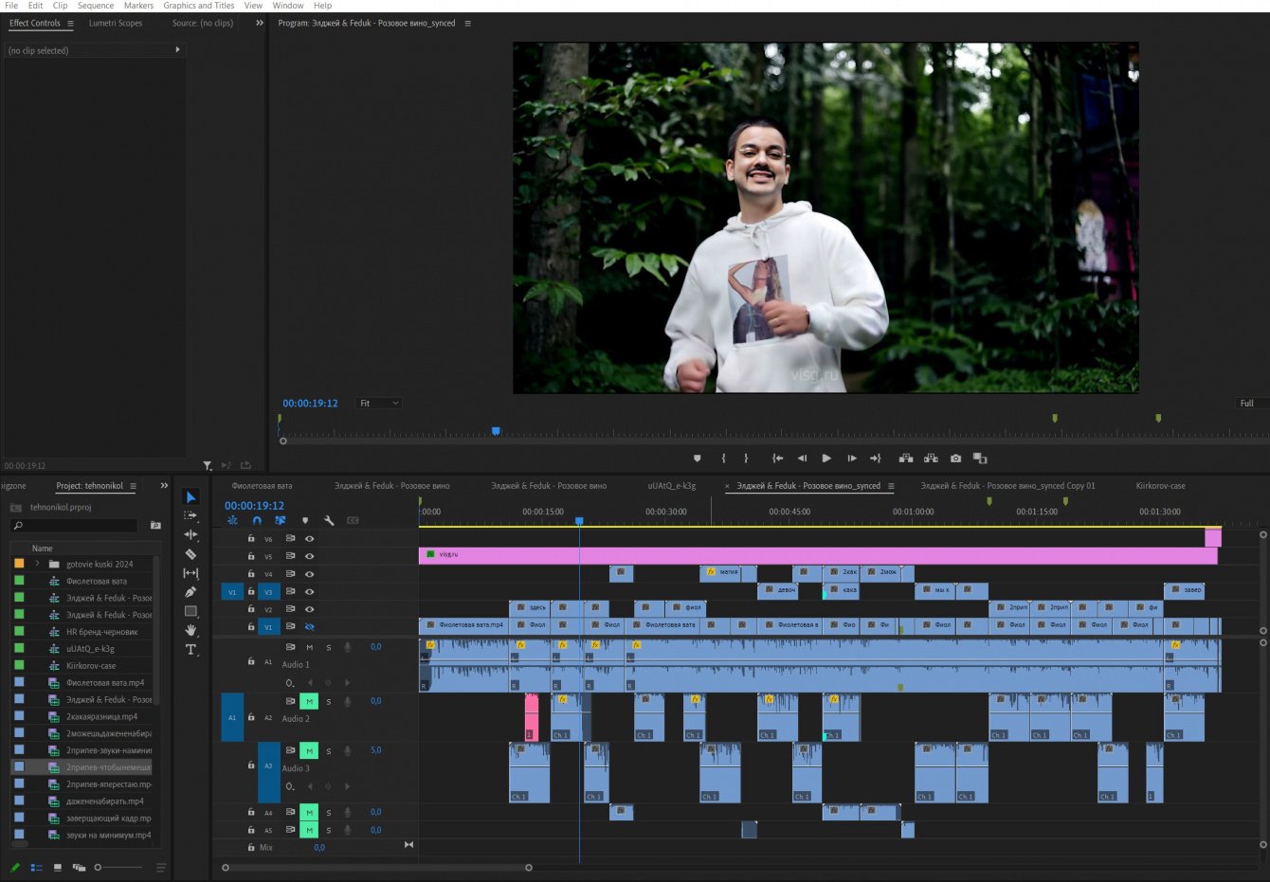Switch to the Kirkorov-case timeline tab
Screen dimensions: 1270x882
coord(1160,486)
